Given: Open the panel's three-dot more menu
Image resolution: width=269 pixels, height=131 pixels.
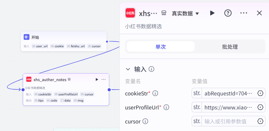Looking at the screenshot, I should click(x=244, y=13).
